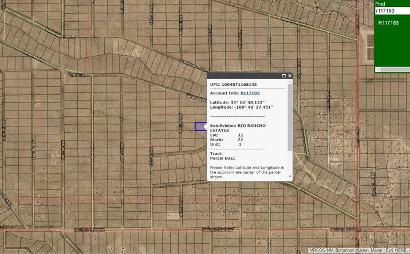Select the R117183 search result
This screenshot has width=410, height=254.
pyautogui.click(x=388, y=23)
